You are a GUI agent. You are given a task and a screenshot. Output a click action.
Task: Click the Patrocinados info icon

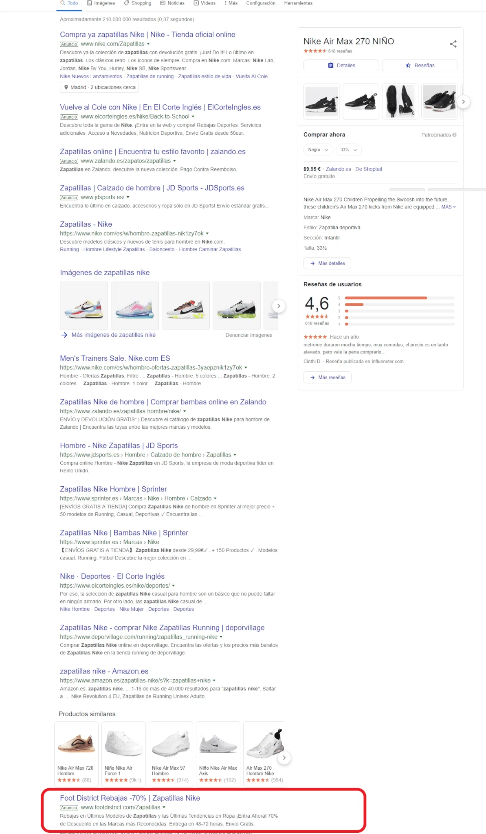pos(454,135)
